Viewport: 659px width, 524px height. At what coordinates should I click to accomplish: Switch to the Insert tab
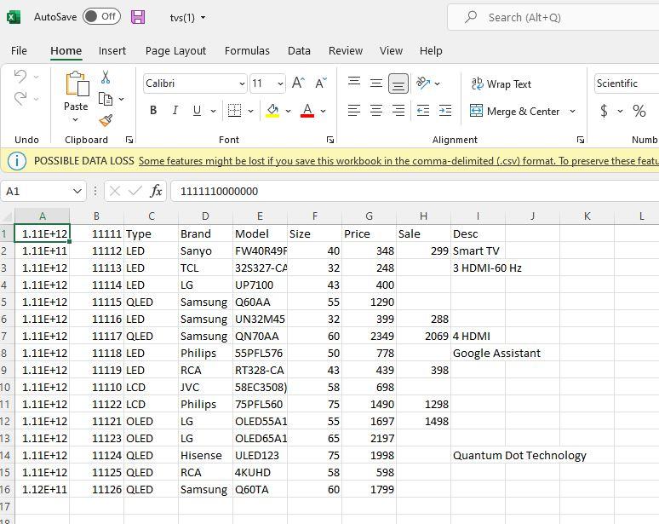coord(112,51)
